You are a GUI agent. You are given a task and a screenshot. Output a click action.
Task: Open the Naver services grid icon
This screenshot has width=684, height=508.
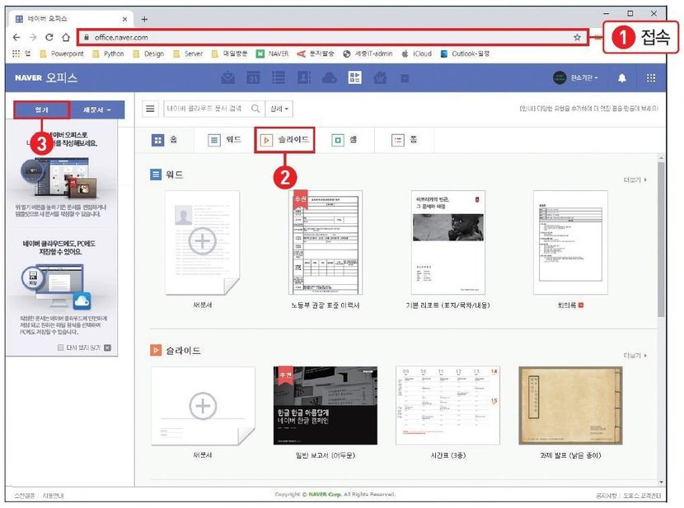click(651, 78)
